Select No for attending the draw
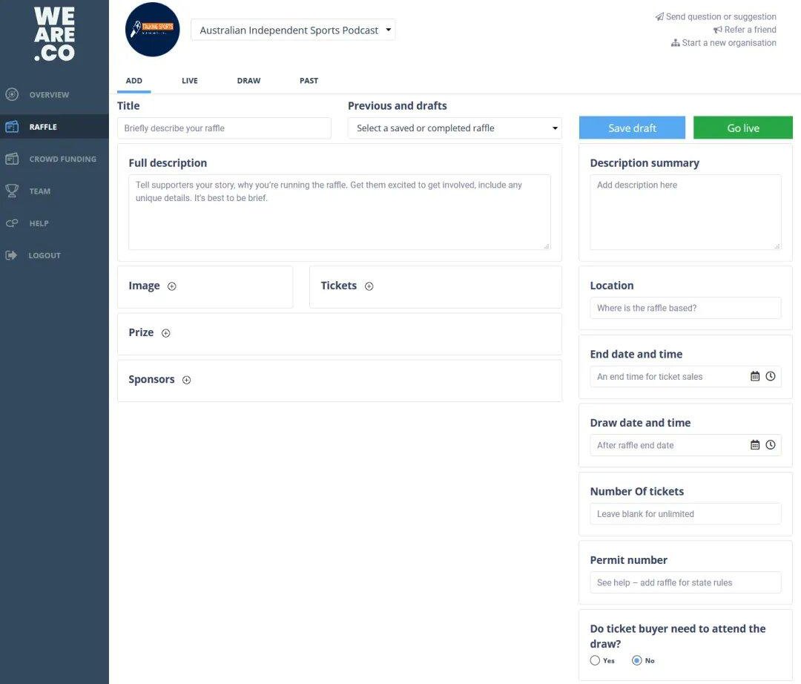801x684 pixels. pos(636,660)
